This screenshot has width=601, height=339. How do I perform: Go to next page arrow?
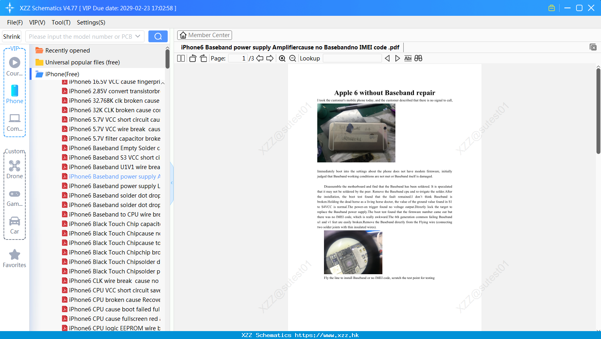coord(270,58)
